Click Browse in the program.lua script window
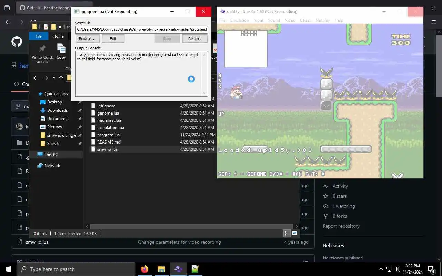This screenshot has width=442, height=276. coord(87,39)
